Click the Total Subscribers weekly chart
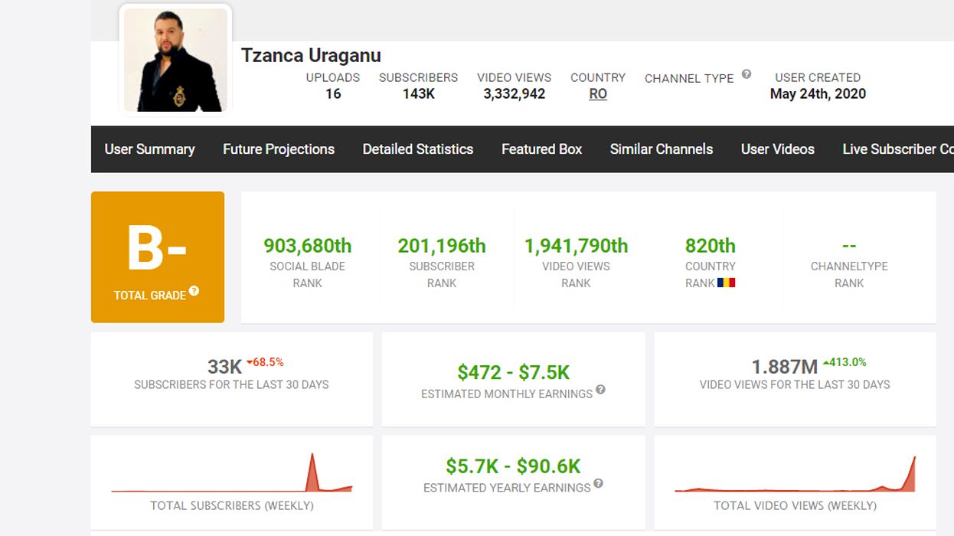 pos(231,475)
